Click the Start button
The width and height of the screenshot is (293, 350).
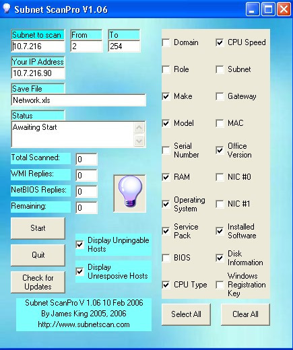pos(38,228)
